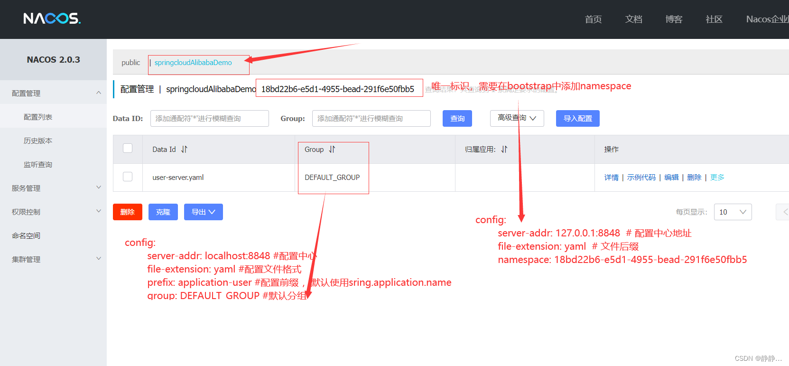Check the user-server.yaml row checkbox

tap(128, 177)
